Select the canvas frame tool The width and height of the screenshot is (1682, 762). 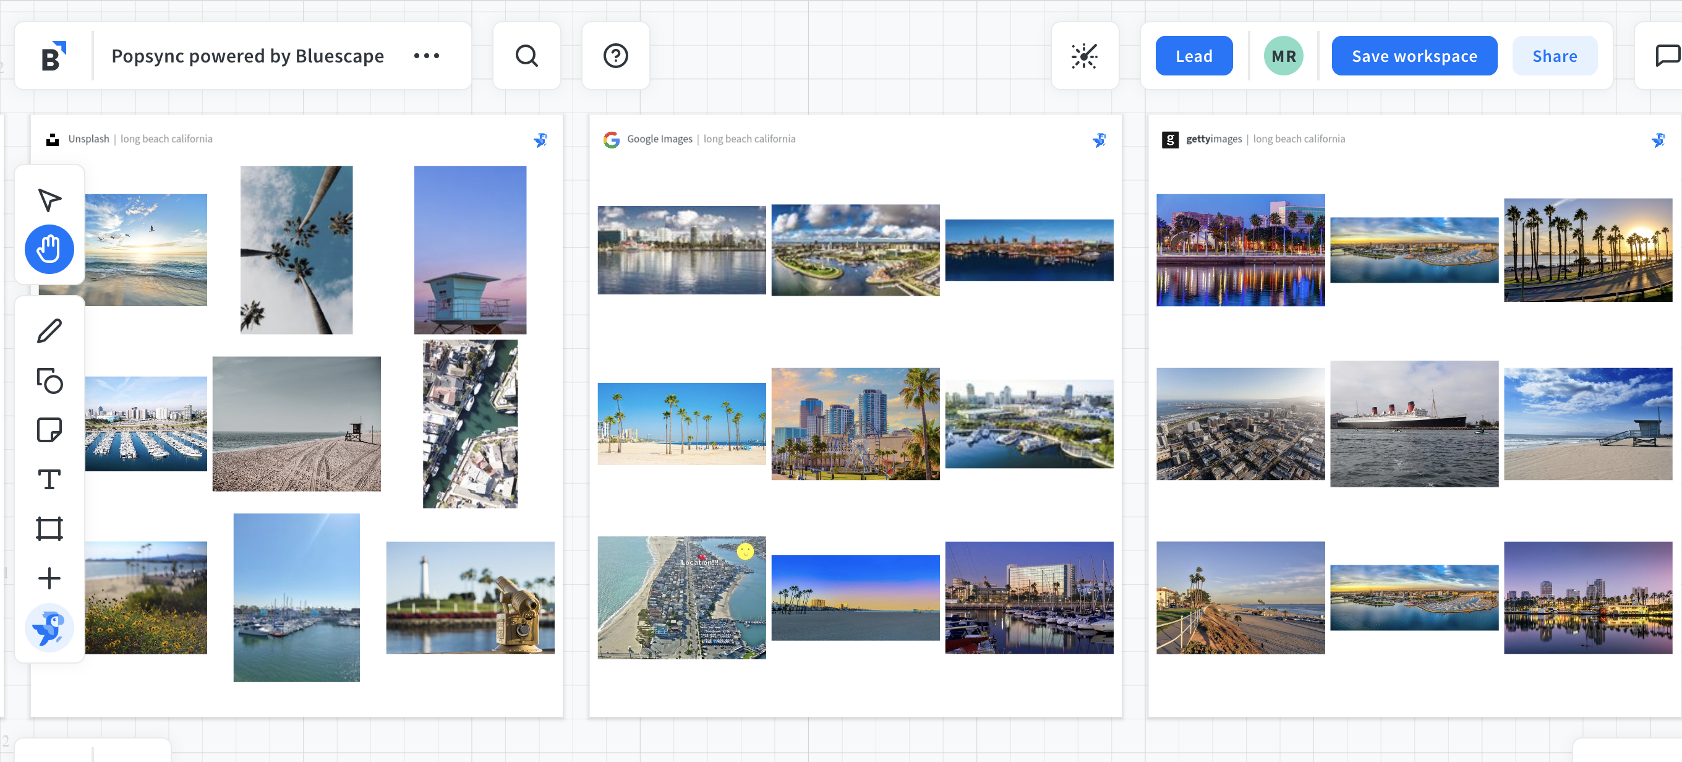pos(49,529)
